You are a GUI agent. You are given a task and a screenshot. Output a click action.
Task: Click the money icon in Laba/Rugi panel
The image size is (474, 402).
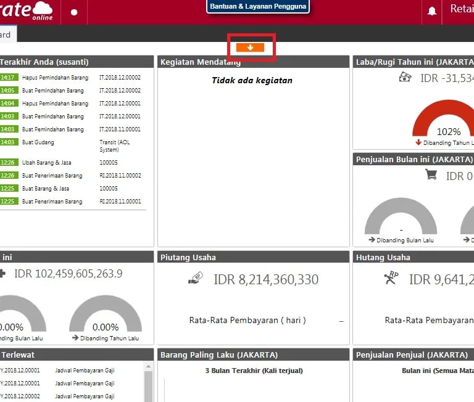[x=405, y=77]
